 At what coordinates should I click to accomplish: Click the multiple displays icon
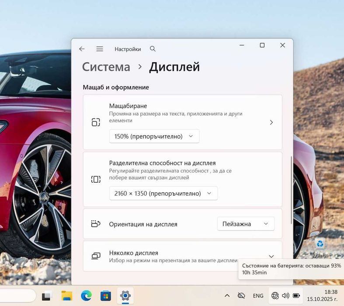point(96,256)
